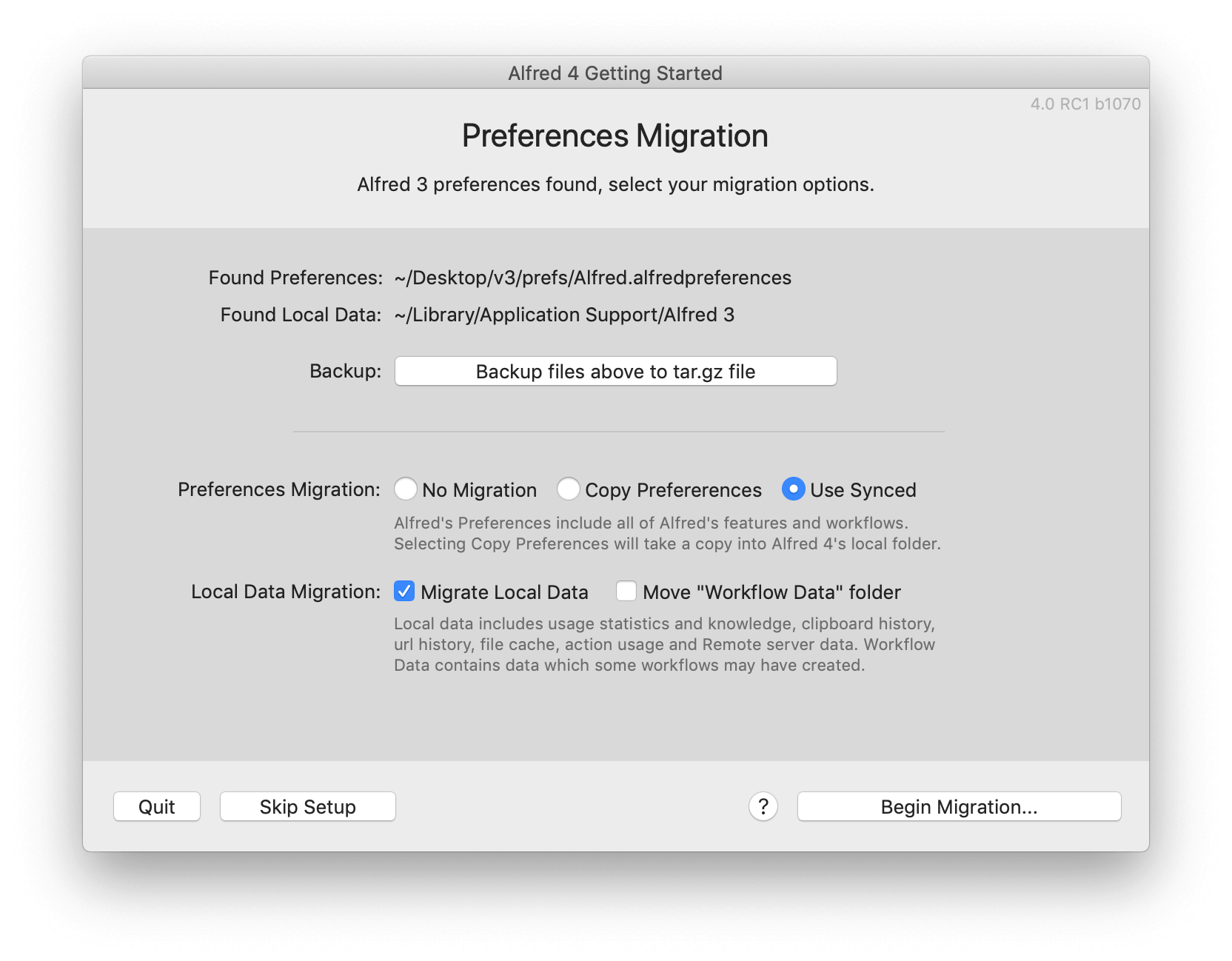The height and width of the screenshot is (961, 1232).
Task: Click the Alfred 4 Getting Started title bar
Action: (615, 73)
